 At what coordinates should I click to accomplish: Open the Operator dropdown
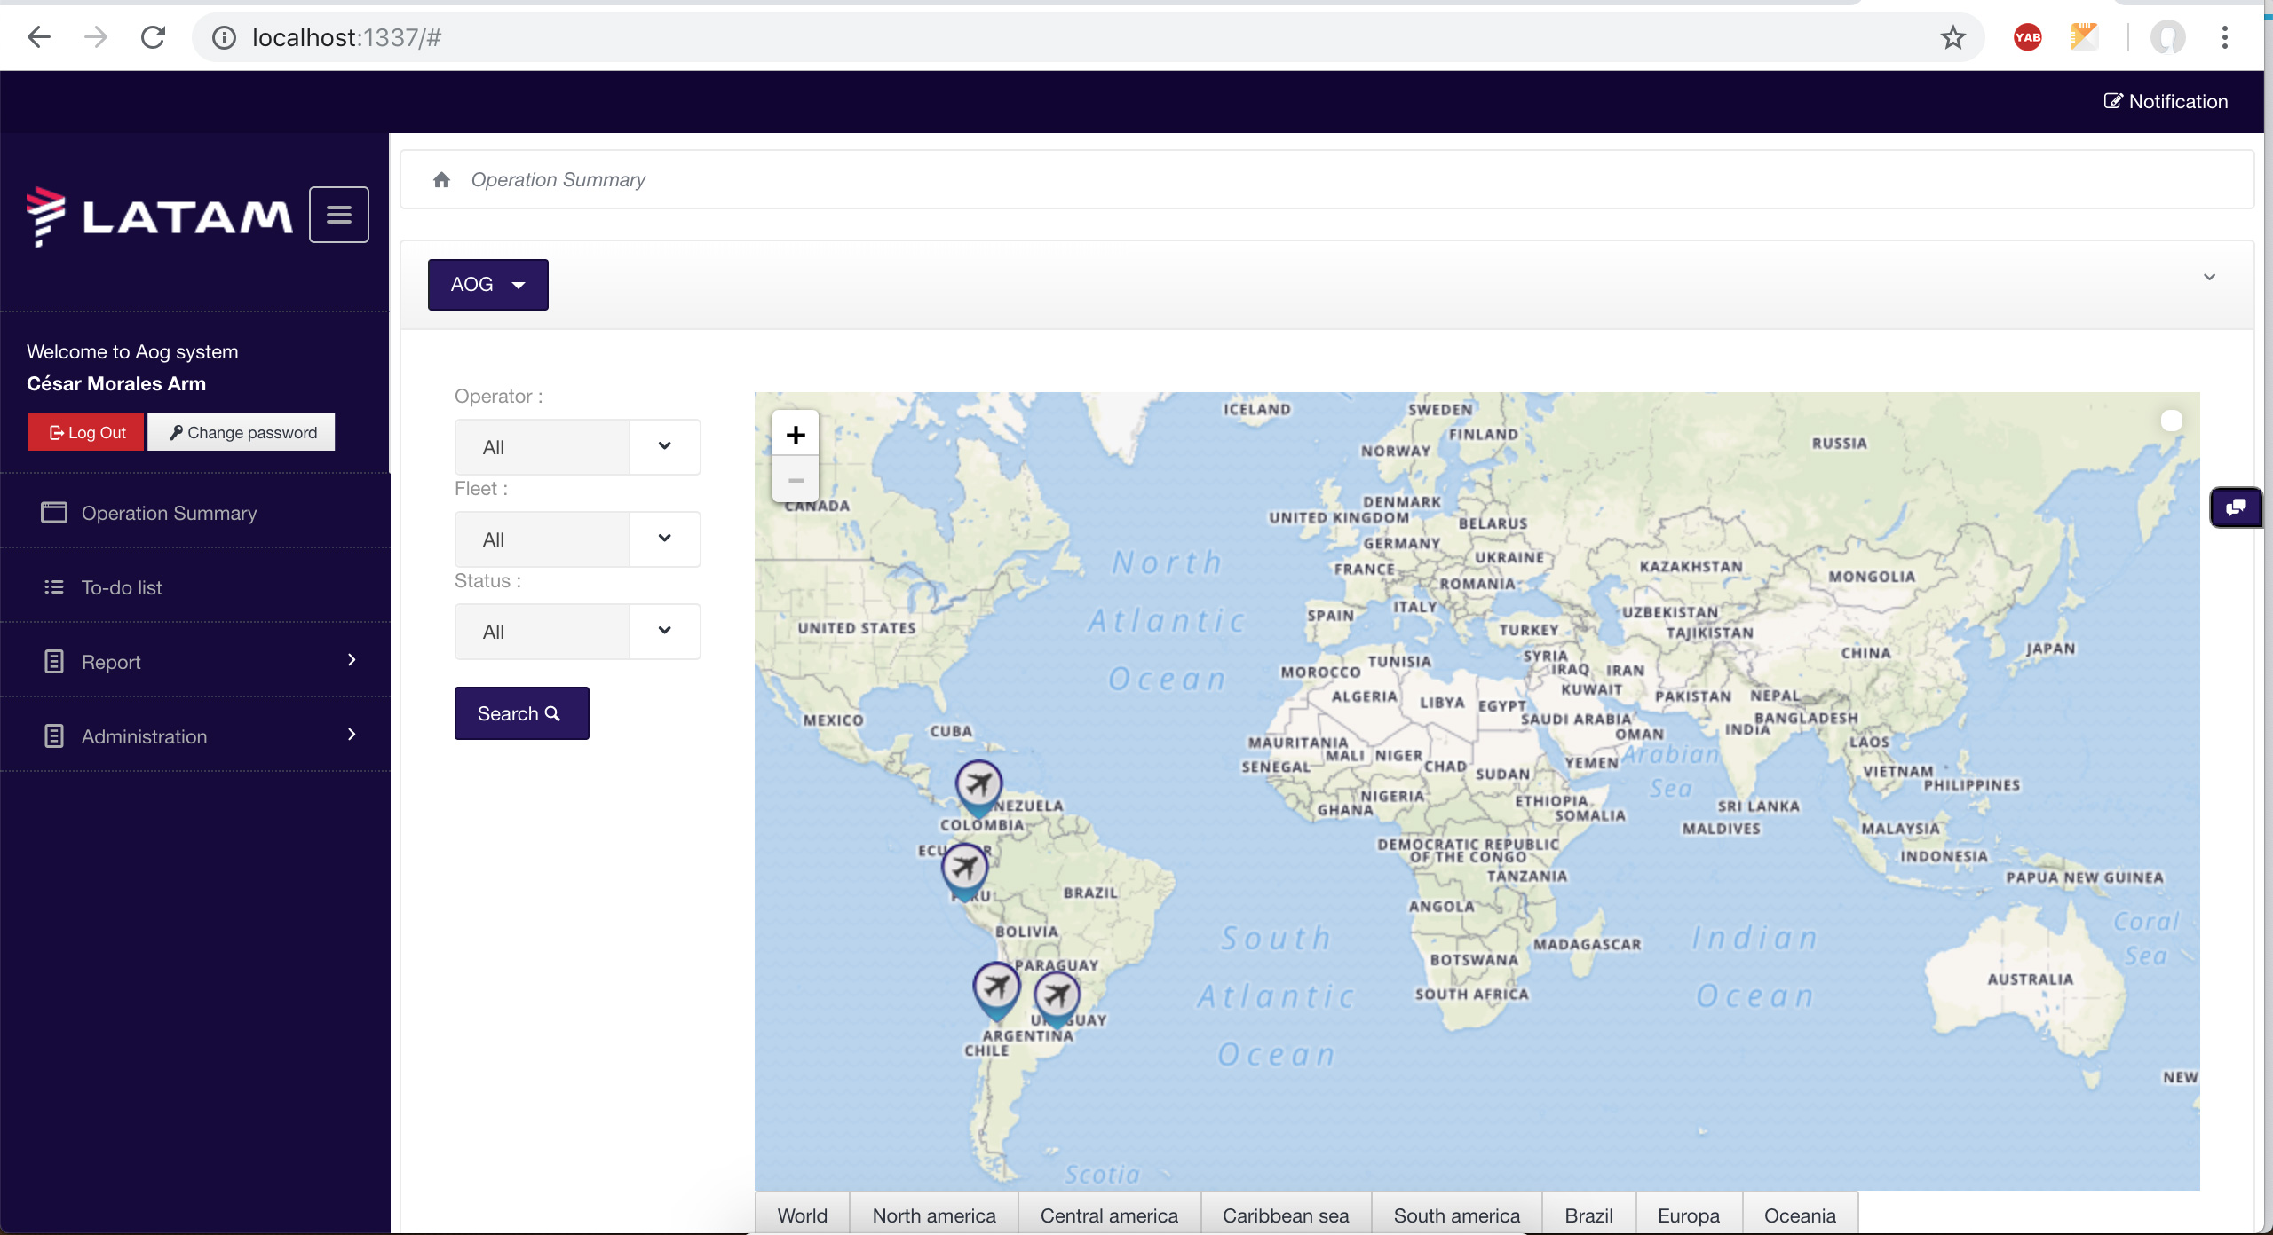pos(578,447)
